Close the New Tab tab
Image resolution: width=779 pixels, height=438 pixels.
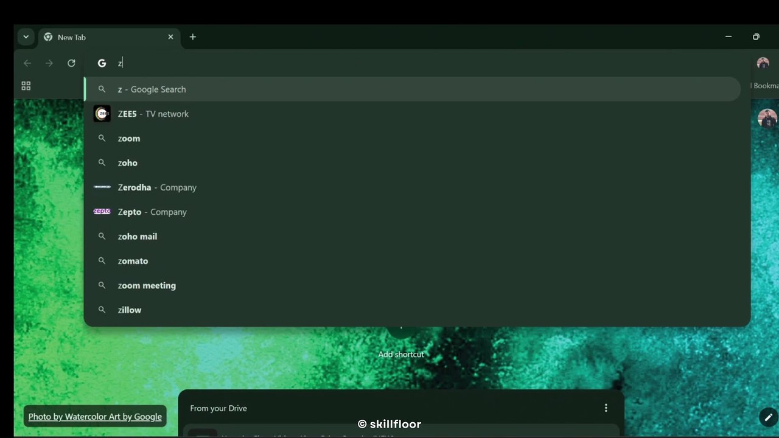pos(170,37)
